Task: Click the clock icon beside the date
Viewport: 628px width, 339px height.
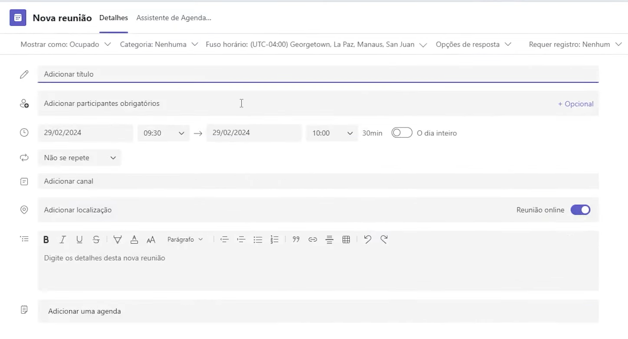Action: coord(24,133)
